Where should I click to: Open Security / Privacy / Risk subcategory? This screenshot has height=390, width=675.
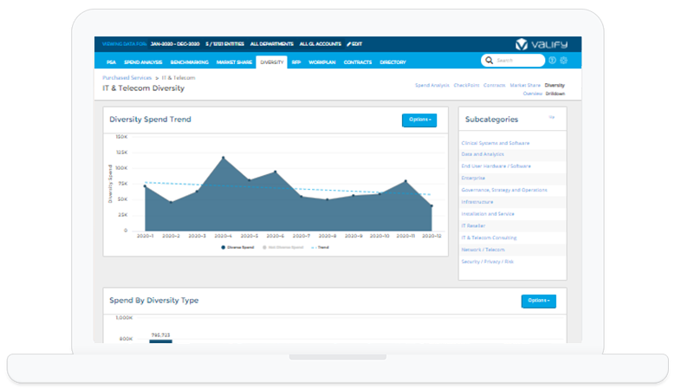(x=487, y=262)
